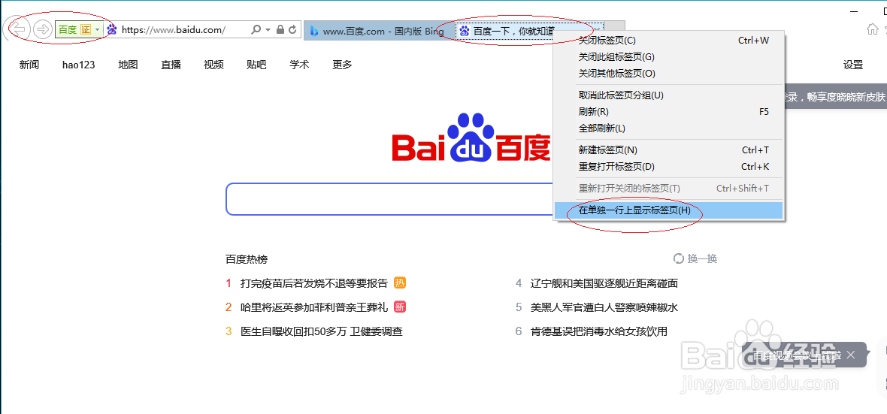Click the address bar magnifier search icon

(x=256, y=30)
